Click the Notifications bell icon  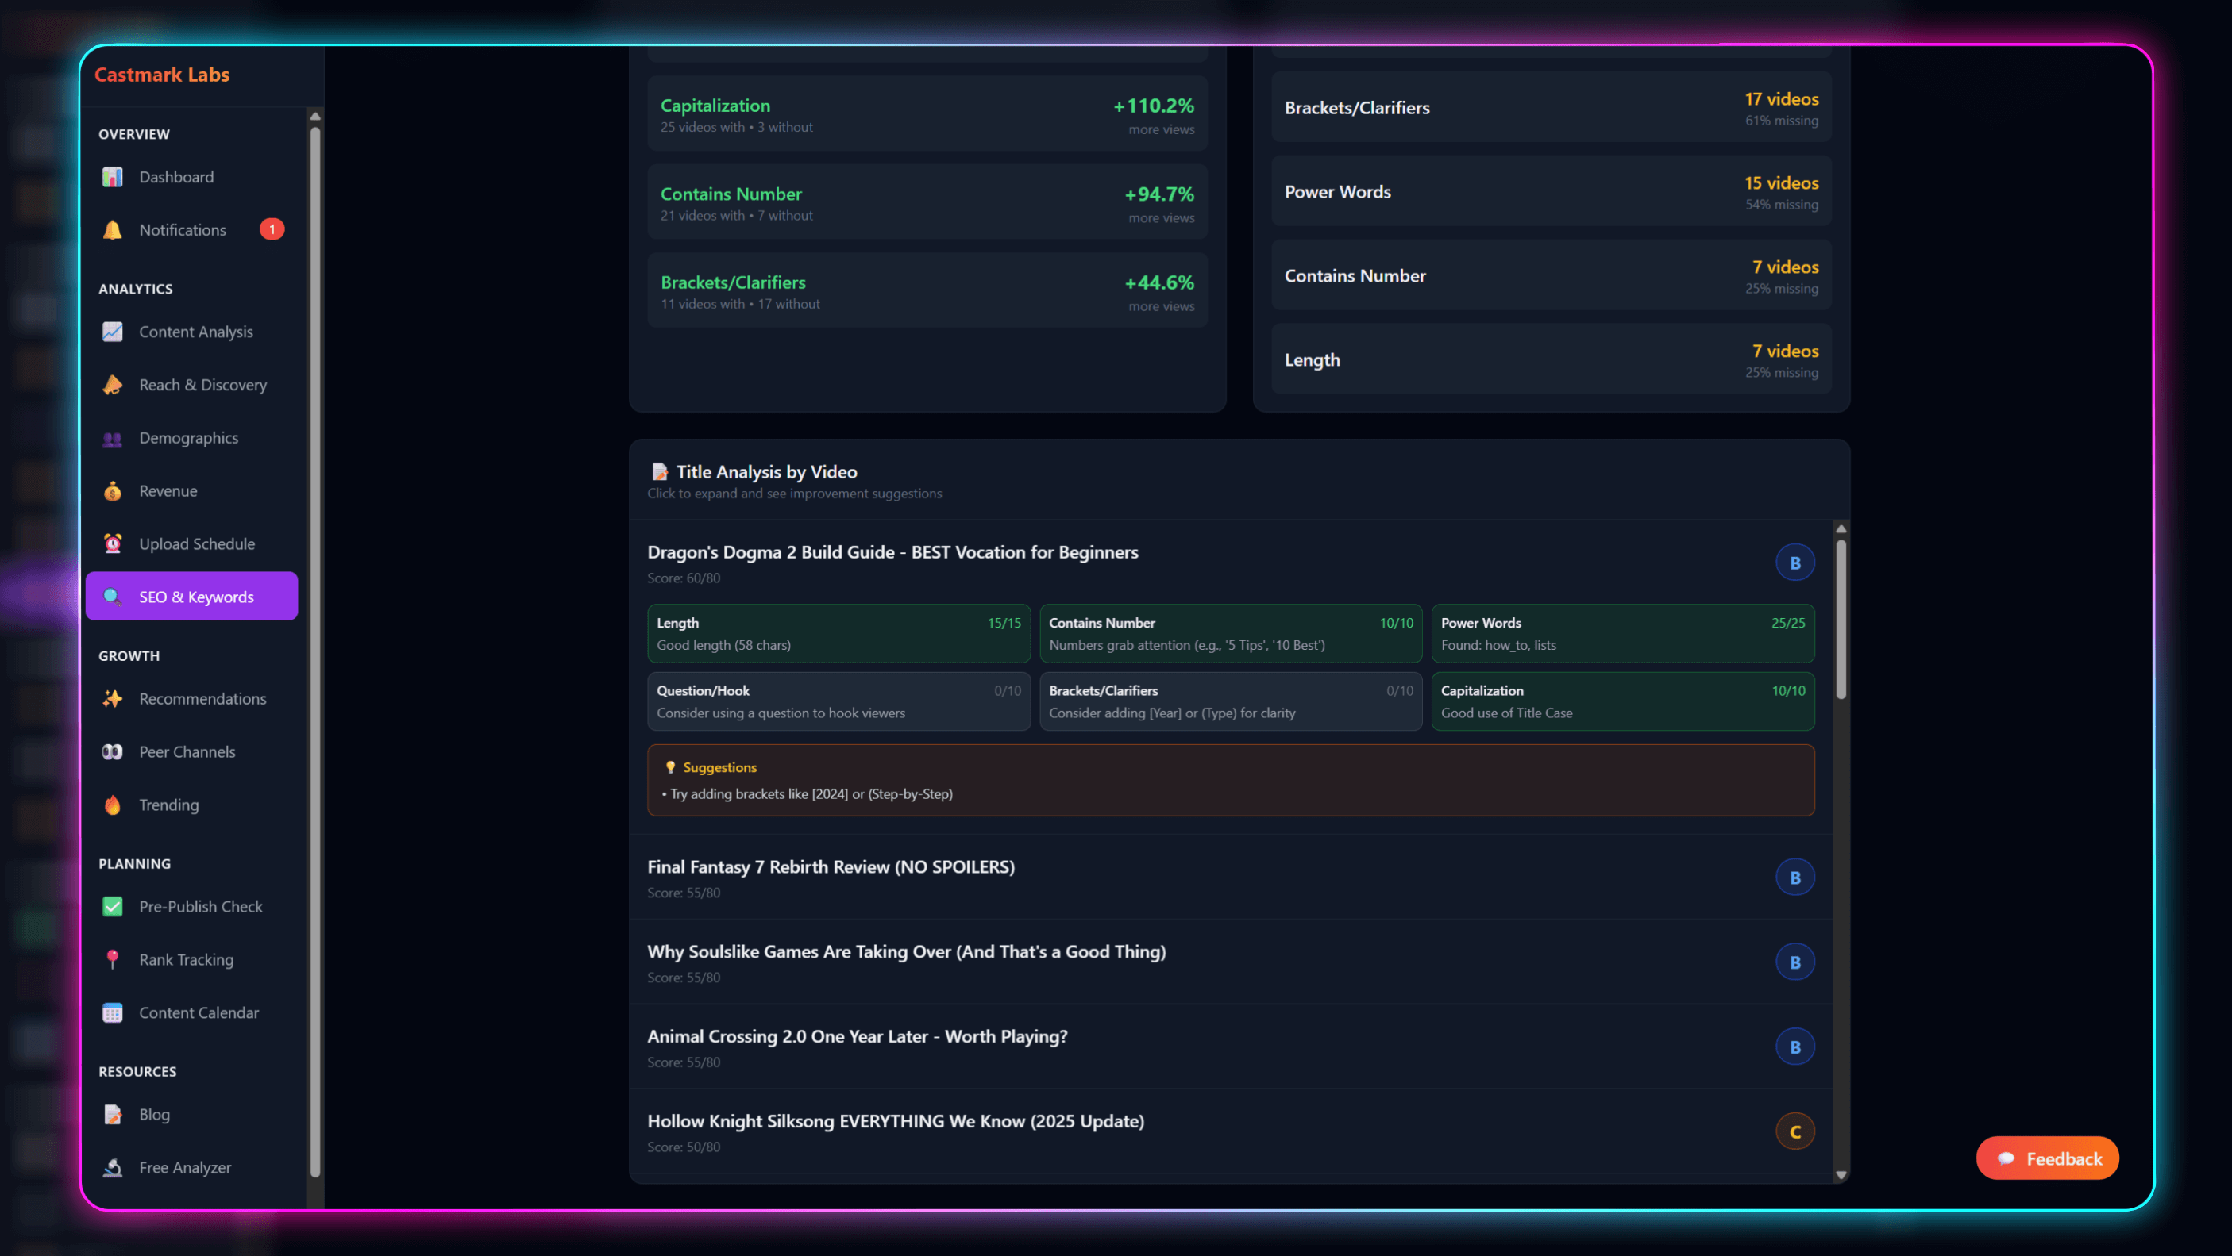click(x=113, y=229)
